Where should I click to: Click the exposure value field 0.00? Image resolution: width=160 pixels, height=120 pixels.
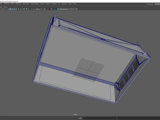tap(48, 9)
